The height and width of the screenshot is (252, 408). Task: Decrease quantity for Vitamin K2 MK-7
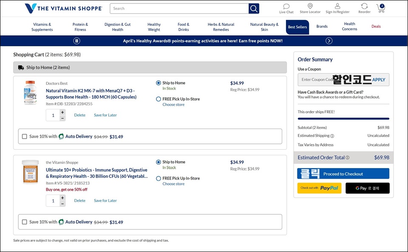(62, 118)
